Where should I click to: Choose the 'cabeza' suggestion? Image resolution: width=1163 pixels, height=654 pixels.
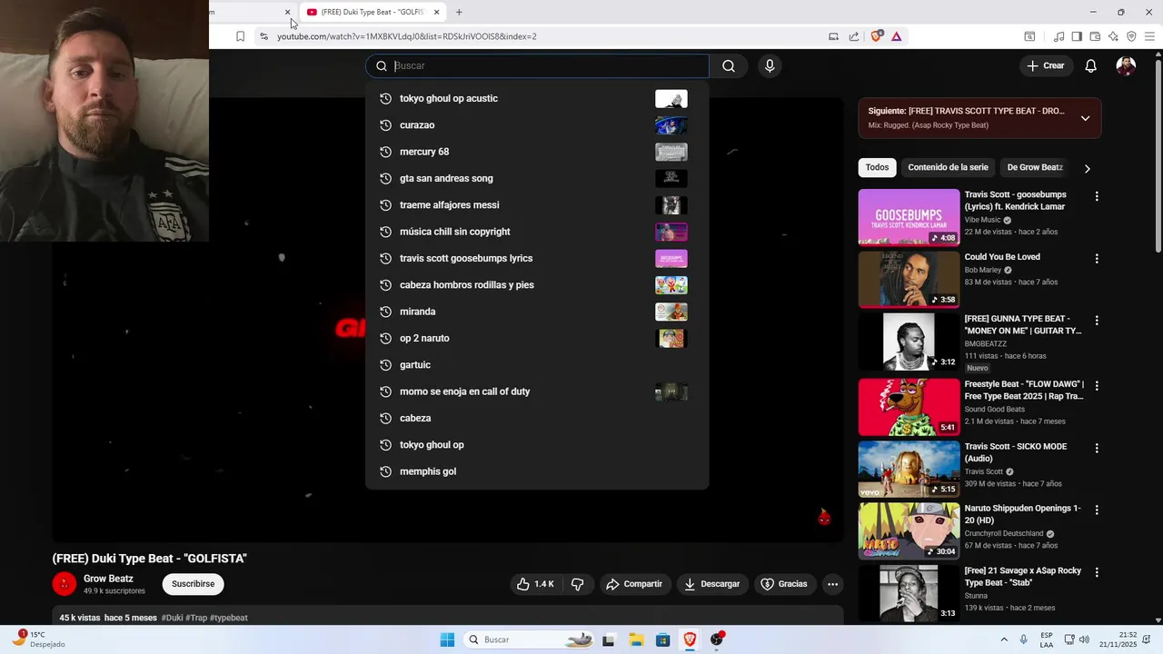536,418
